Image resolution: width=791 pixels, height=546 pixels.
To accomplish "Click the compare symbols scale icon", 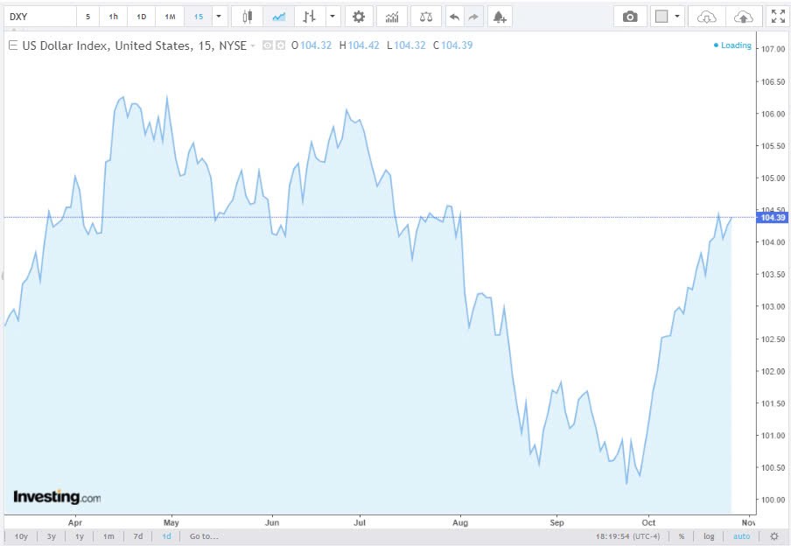I will [425, 17].
